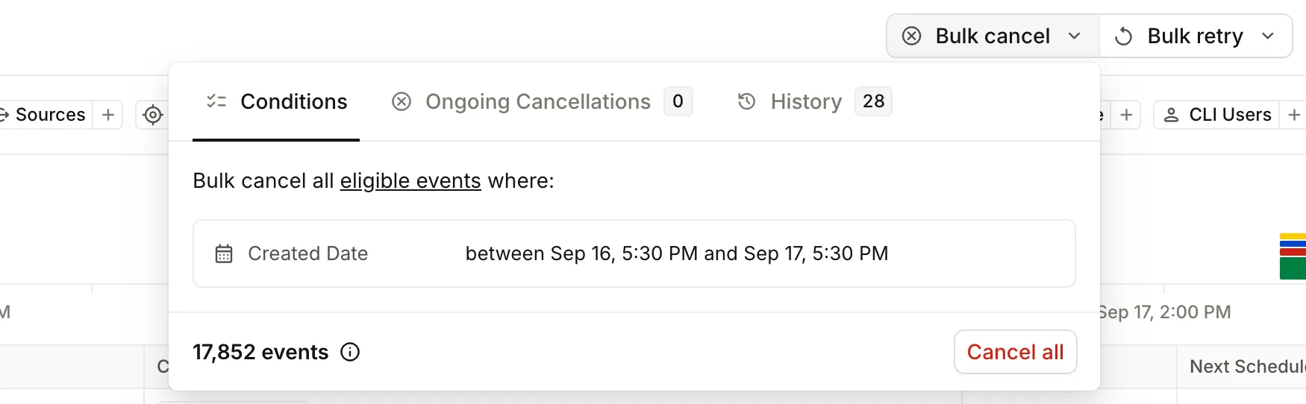Image resolution: width=1306 pixels, height=404 pixels.
Task: Click the Sources filter chip
Action: tap(46, 115)
